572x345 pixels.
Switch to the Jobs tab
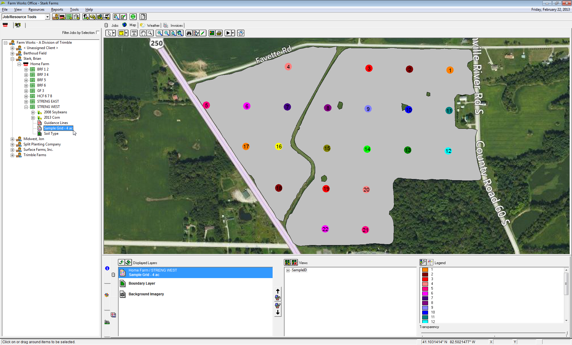coord(112,25)
